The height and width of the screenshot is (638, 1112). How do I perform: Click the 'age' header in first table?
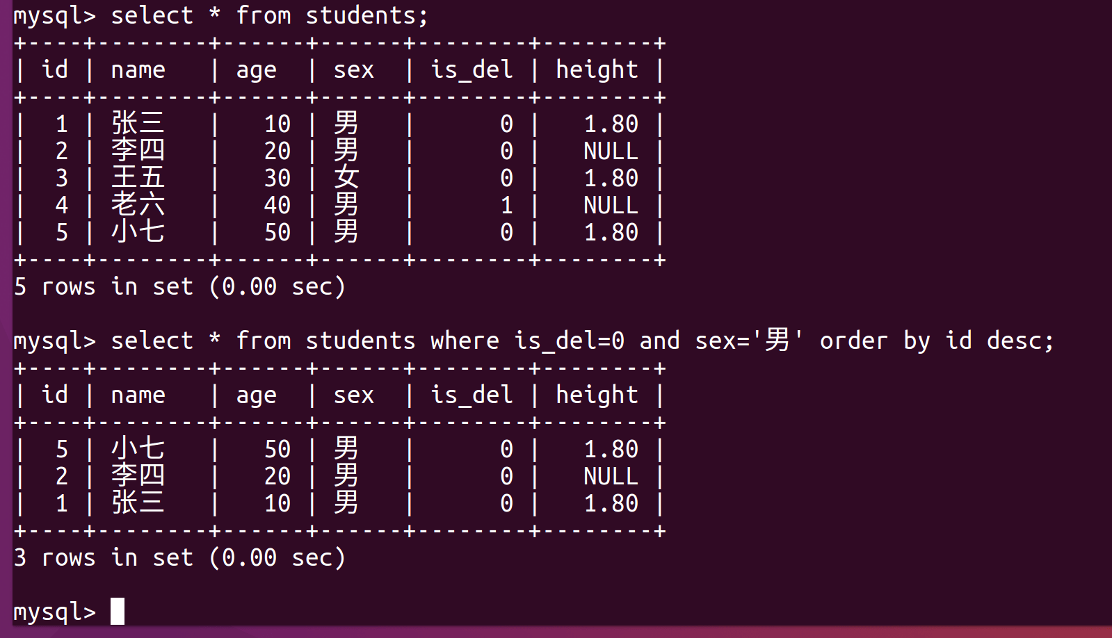257,70
